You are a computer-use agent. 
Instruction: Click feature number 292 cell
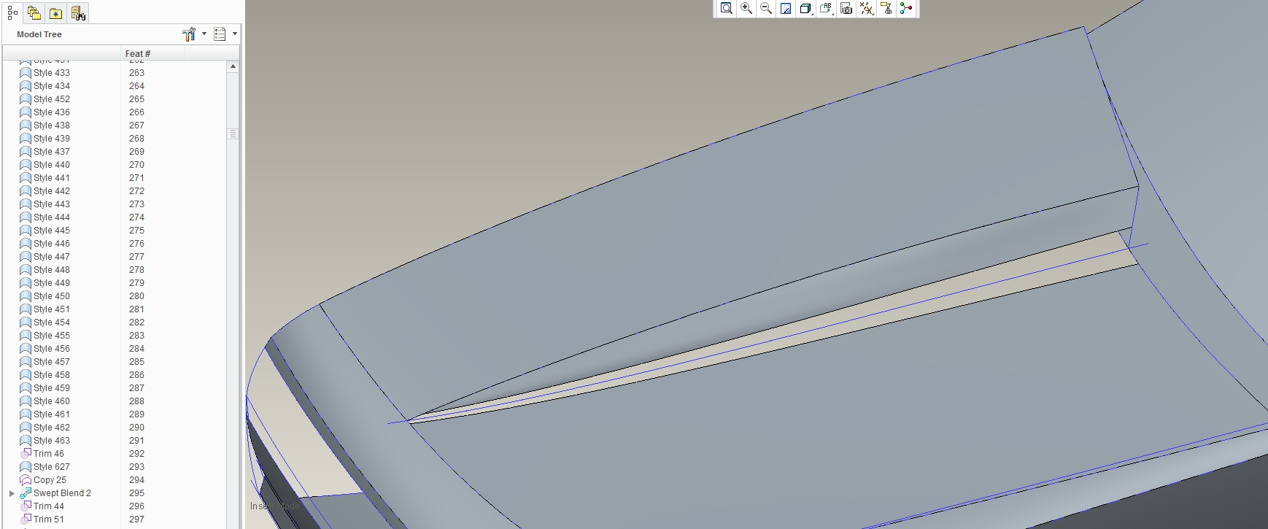[136, 454]
